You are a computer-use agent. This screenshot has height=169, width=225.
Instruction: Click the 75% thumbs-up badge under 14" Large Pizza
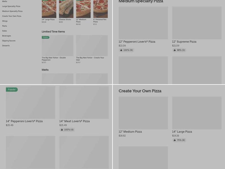pyautogui.click(x=179, y=140)
